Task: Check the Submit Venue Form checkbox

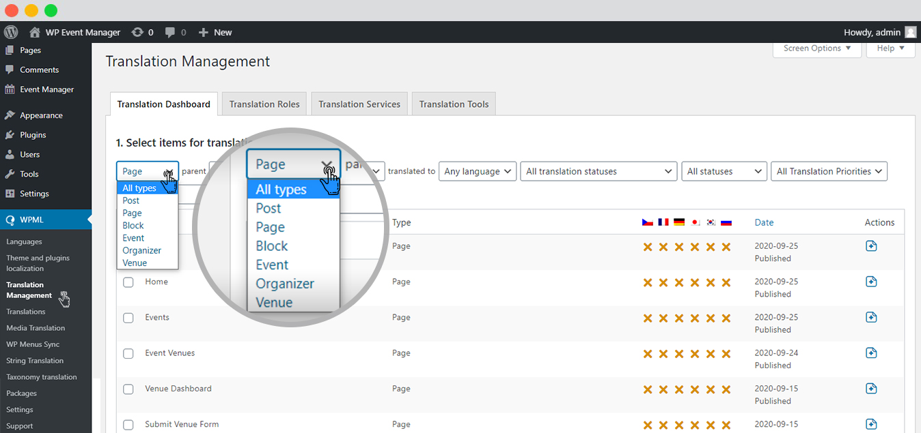Action: [128, 425]
